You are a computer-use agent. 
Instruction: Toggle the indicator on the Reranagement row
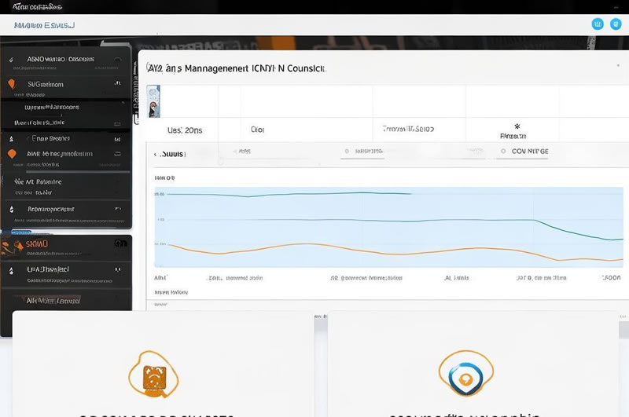tap(118, 210)
